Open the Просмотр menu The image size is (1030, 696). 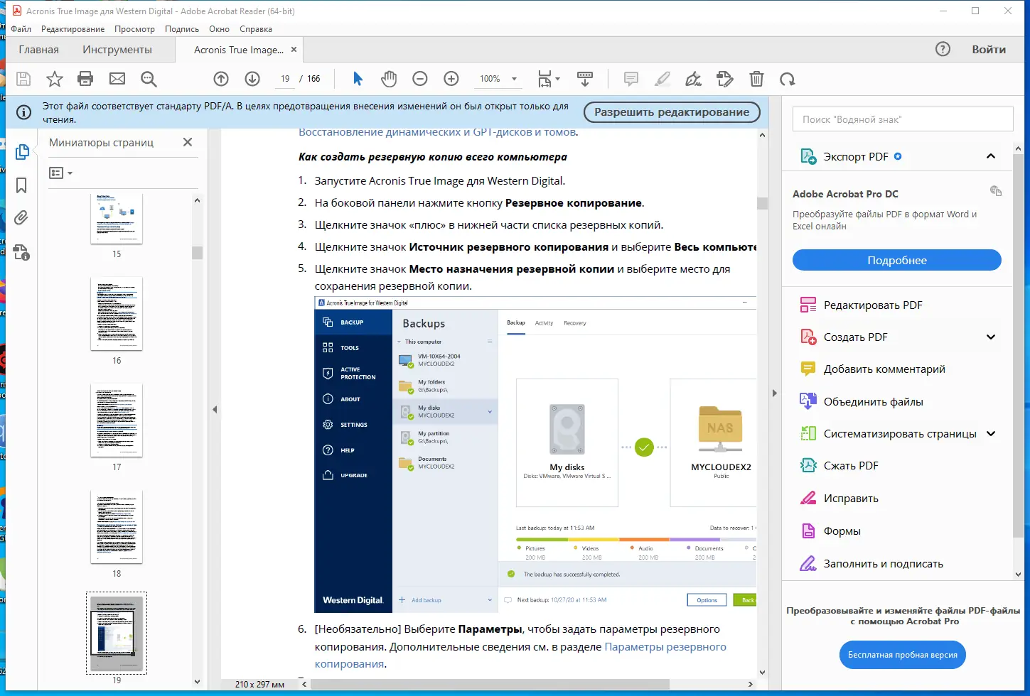[x=134, y=29]
